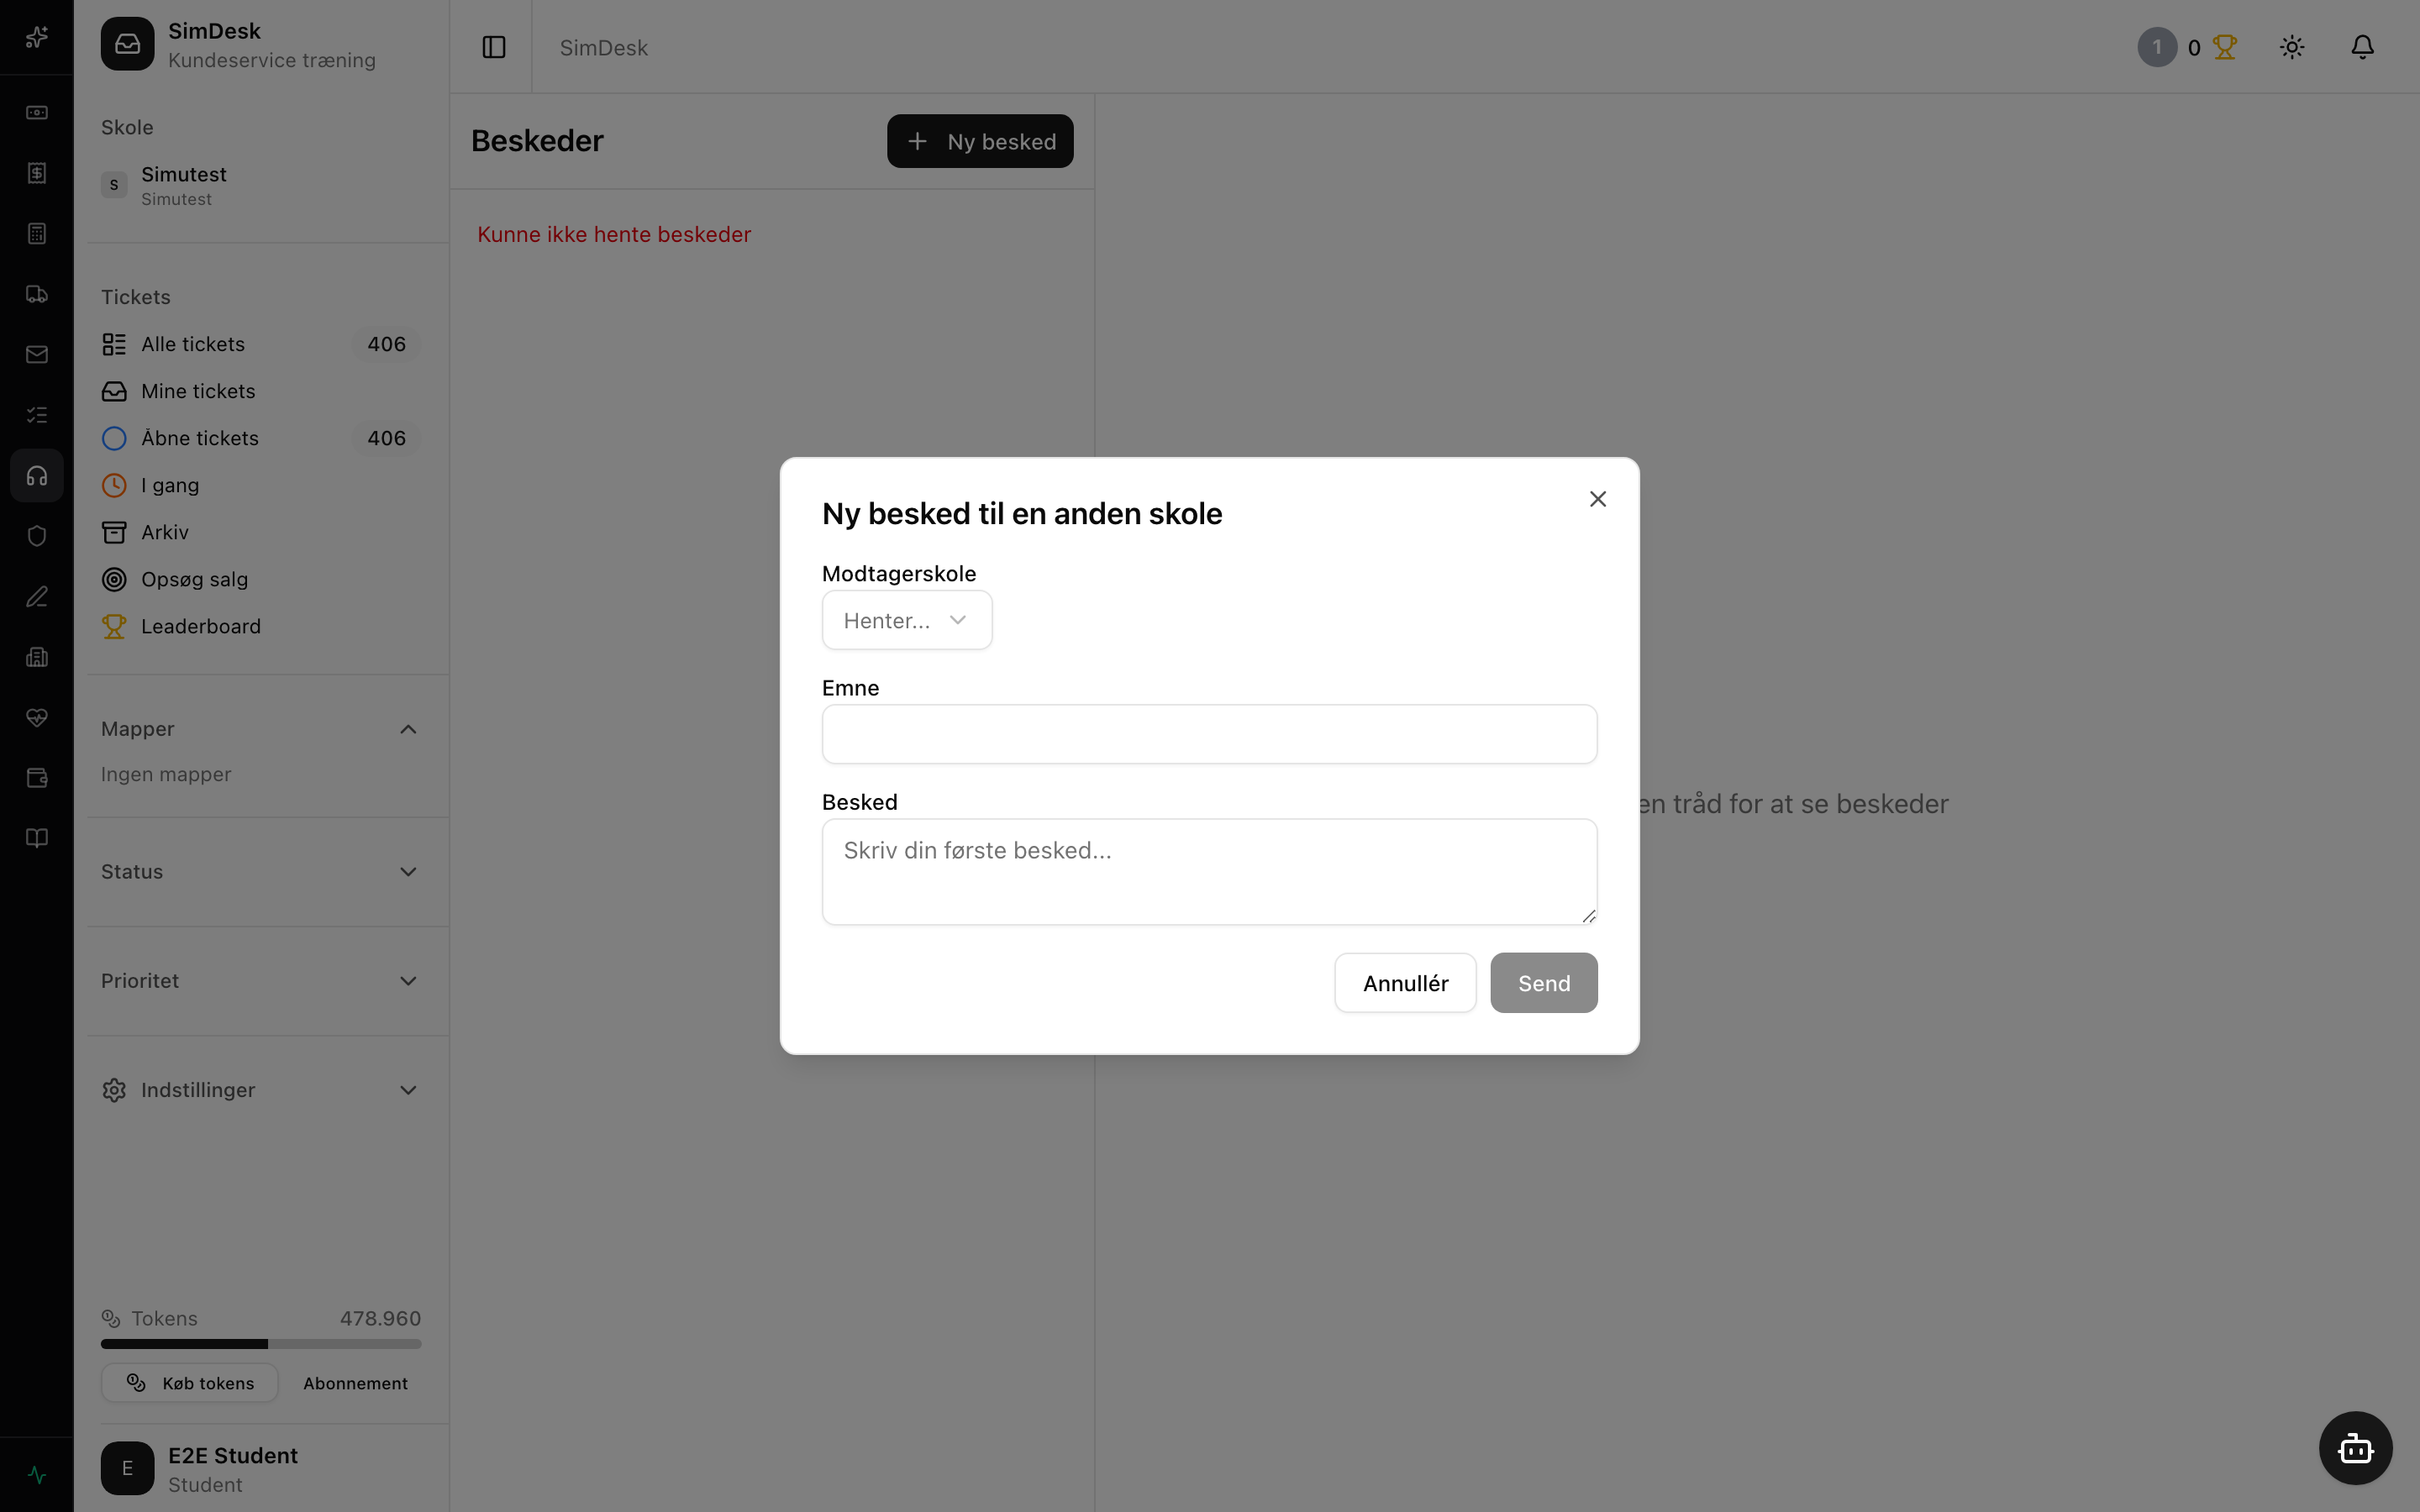Switch light/dark theme with sun icon

(x=2292, y=47)
